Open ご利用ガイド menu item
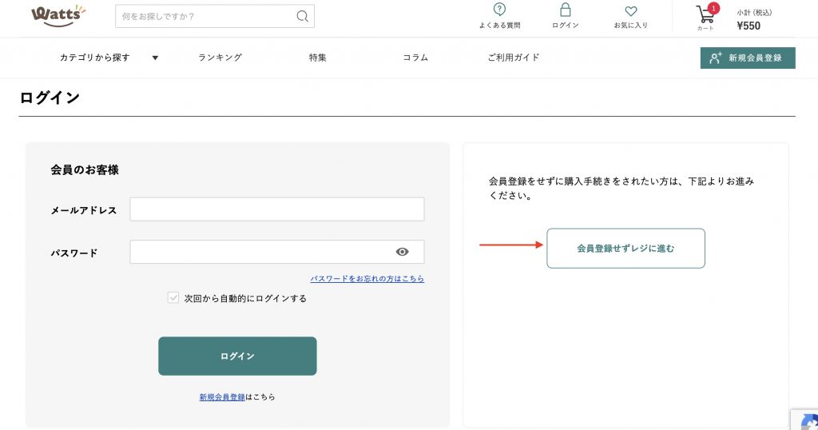Image resolution: width=818 pixels, height=430 pixels. 514,58
